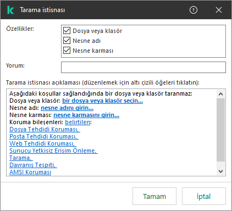Toggle the Nesne adı checkbox
This screenshot has width=232, height=211.
pos(67,41)
